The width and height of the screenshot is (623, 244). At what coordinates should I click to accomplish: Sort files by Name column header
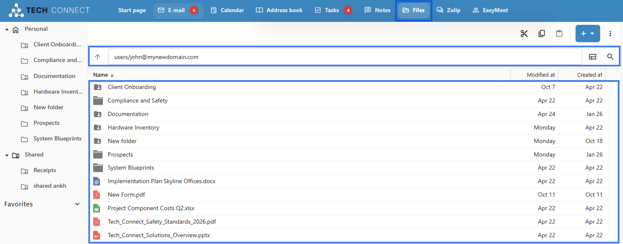click(x=103, y=75)
